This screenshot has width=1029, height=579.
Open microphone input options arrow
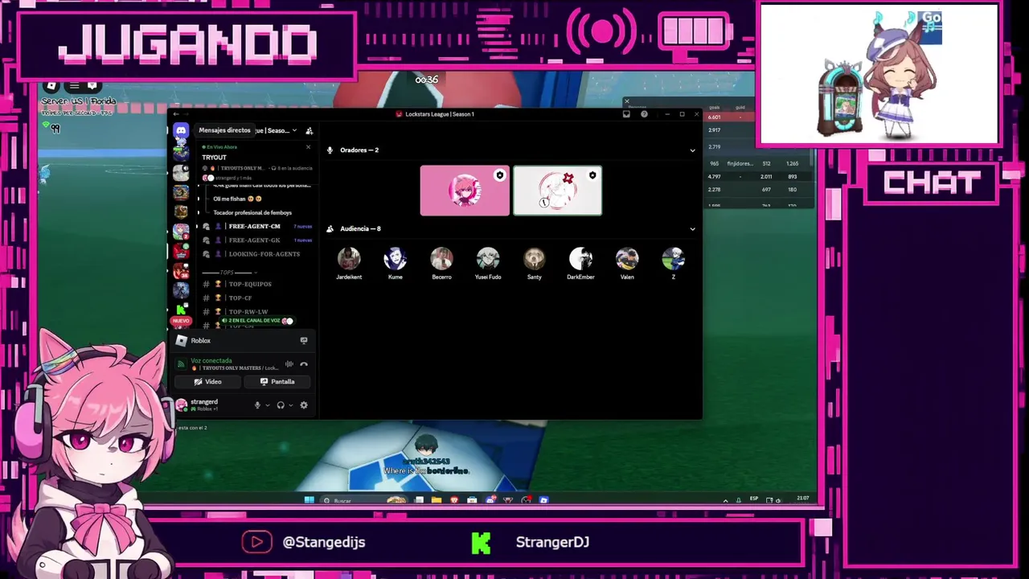[x=268, y=405]
